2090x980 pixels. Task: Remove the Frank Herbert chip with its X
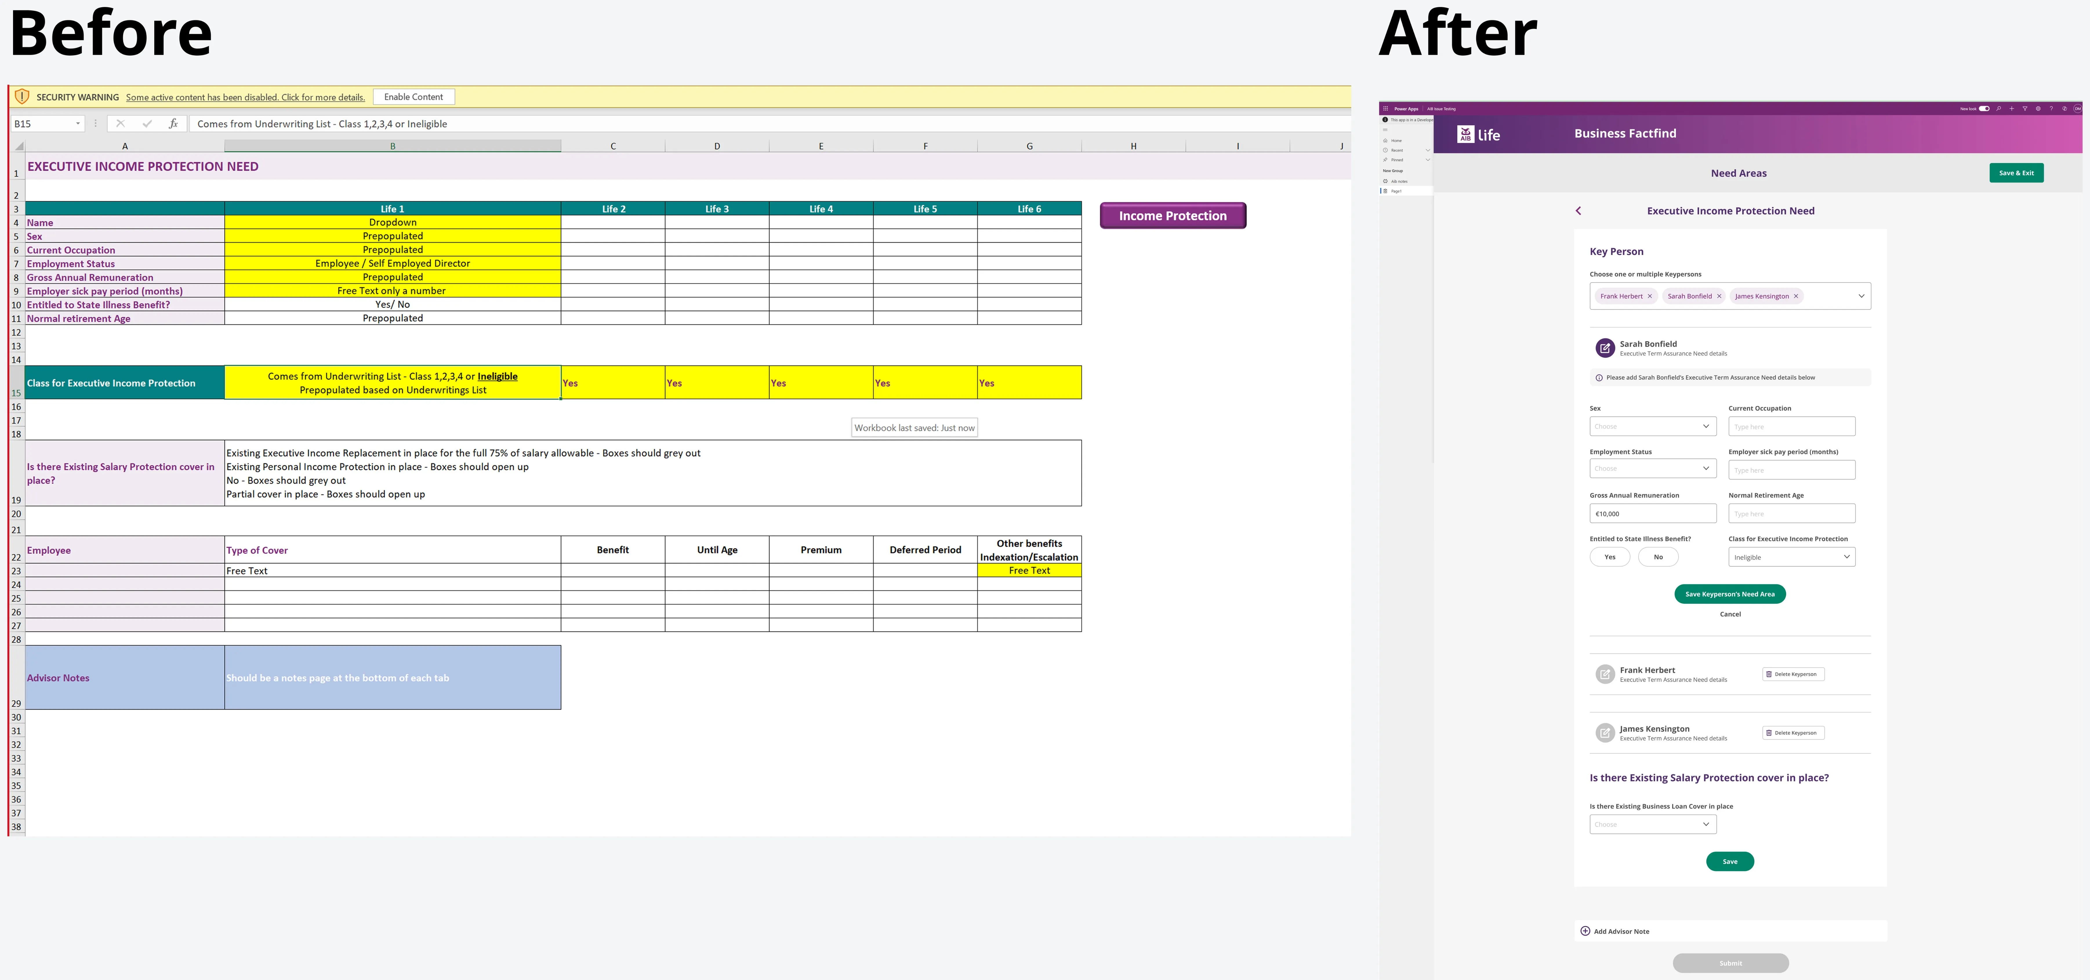point(1650,296)
